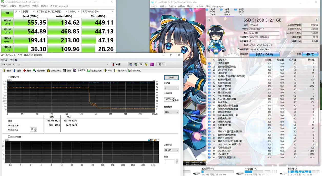
Task: Click the SEQ1M Q8T1 read result 555.35 bar
Action: pos(30,22)
